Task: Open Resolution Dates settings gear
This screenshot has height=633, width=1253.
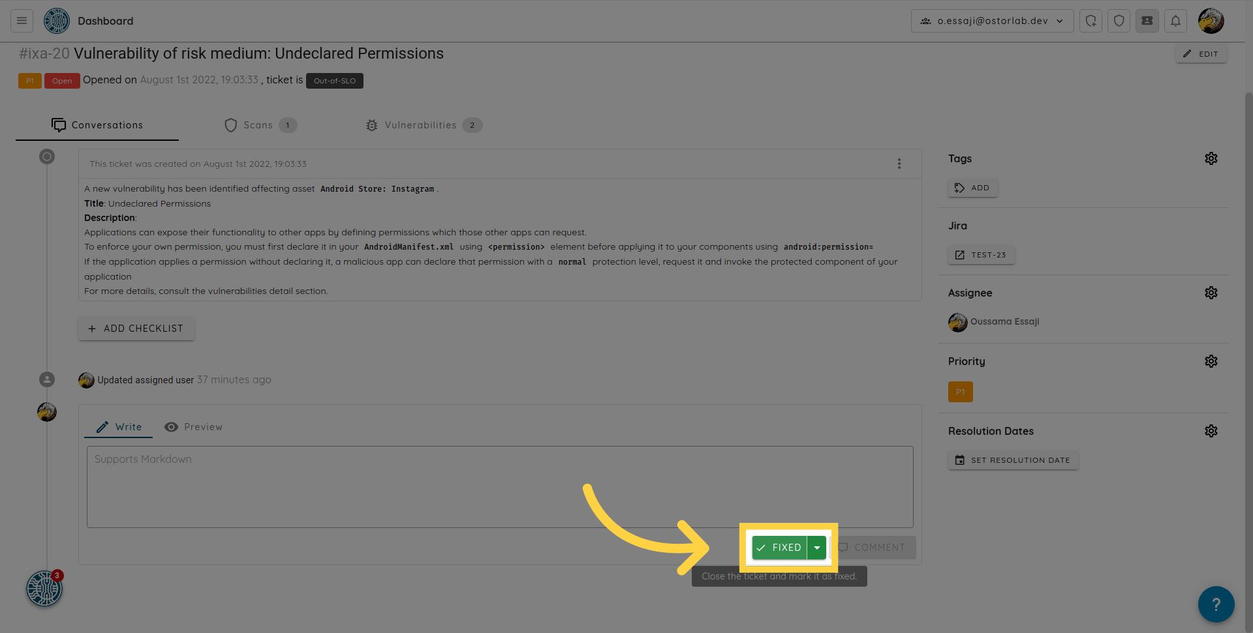Action: coord(1211,431)
